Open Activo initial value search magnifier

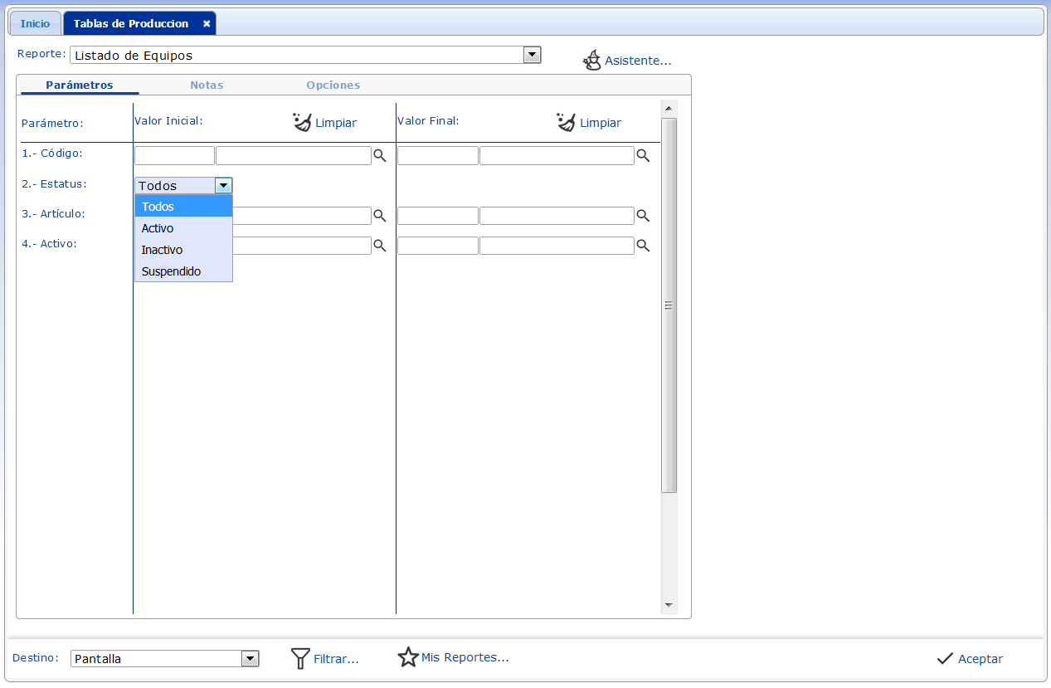click(380, 246)
